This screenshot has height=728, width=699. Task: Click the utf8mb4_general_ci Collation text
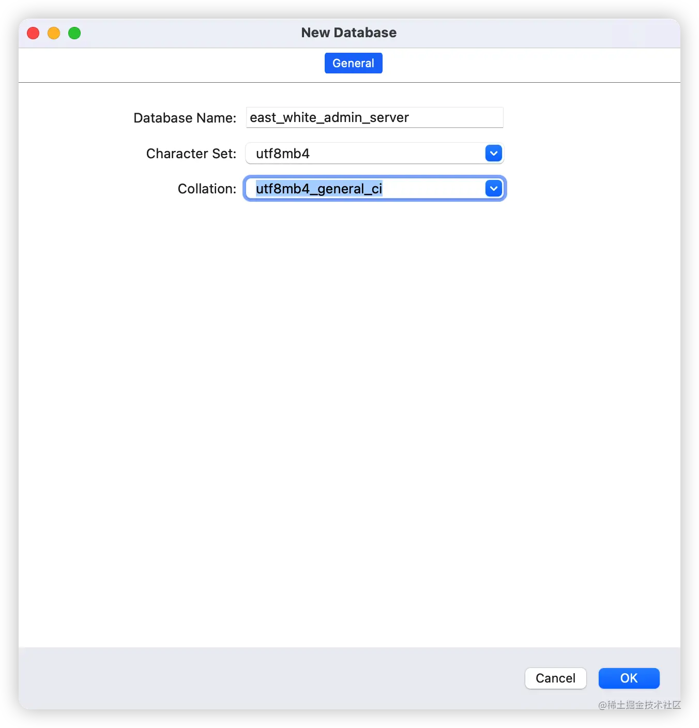point(319,189)
